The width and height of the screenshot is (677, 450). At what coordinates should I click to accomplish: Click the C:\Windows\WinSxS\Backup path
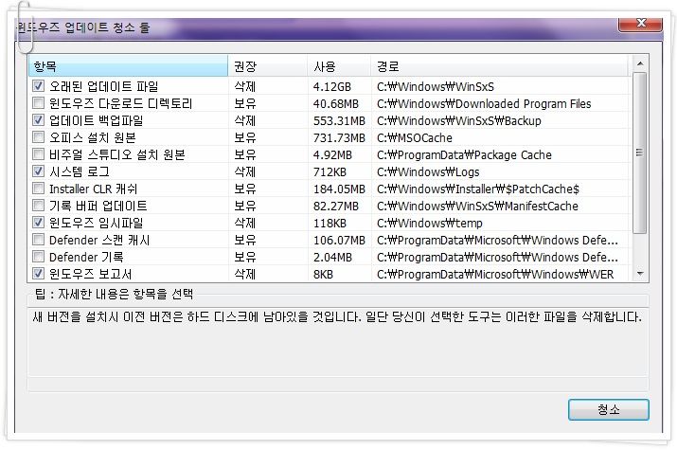[x=459, y=121]
